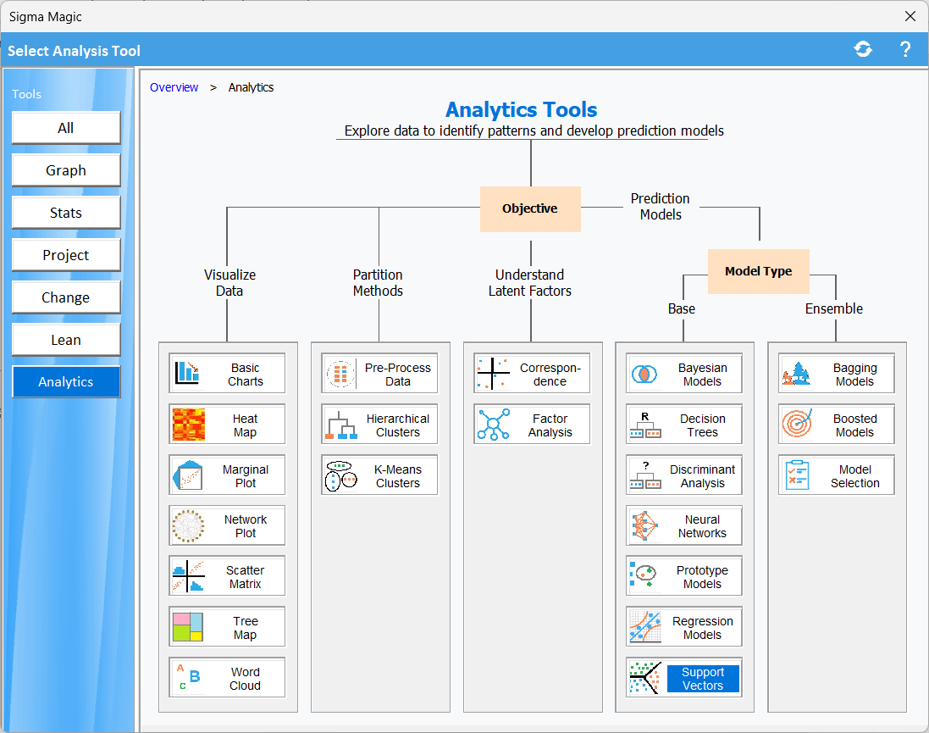Switch to the Graph tools tab
The width and height of the screenshot is (929, 733).
[66, 170]
